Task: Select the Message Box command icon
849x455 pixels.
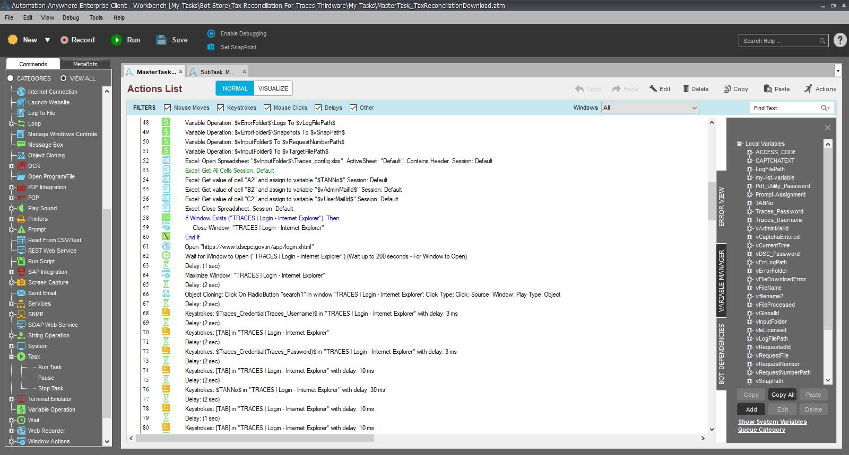Action: pyautogui.click(x=21, y=145)
